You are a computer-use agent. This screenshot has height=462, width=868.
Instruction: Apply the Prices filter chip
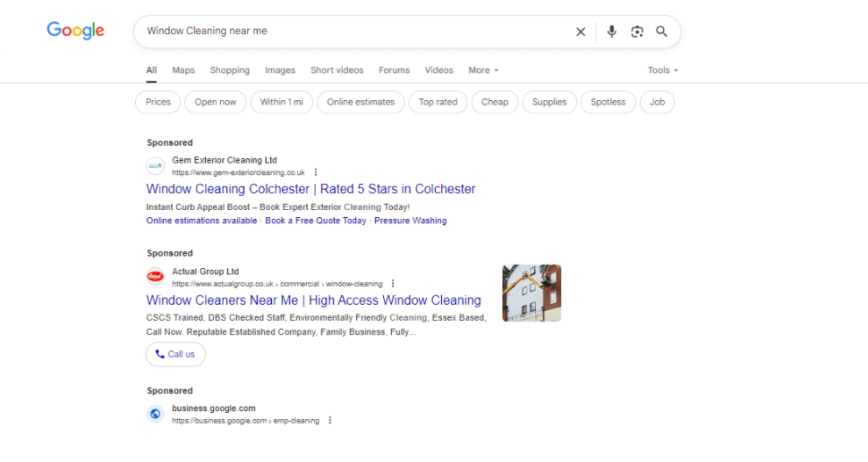coord(157,102)
